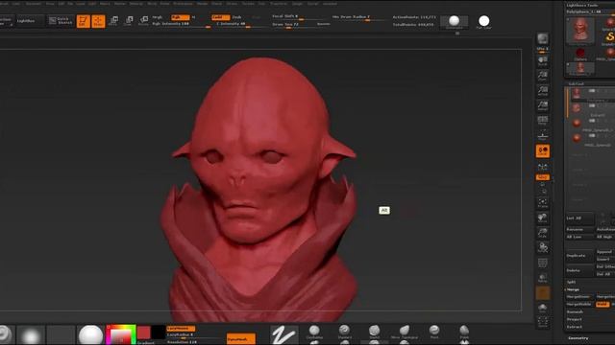Adjust the Rgb Intensity slider

pos(182,24)
